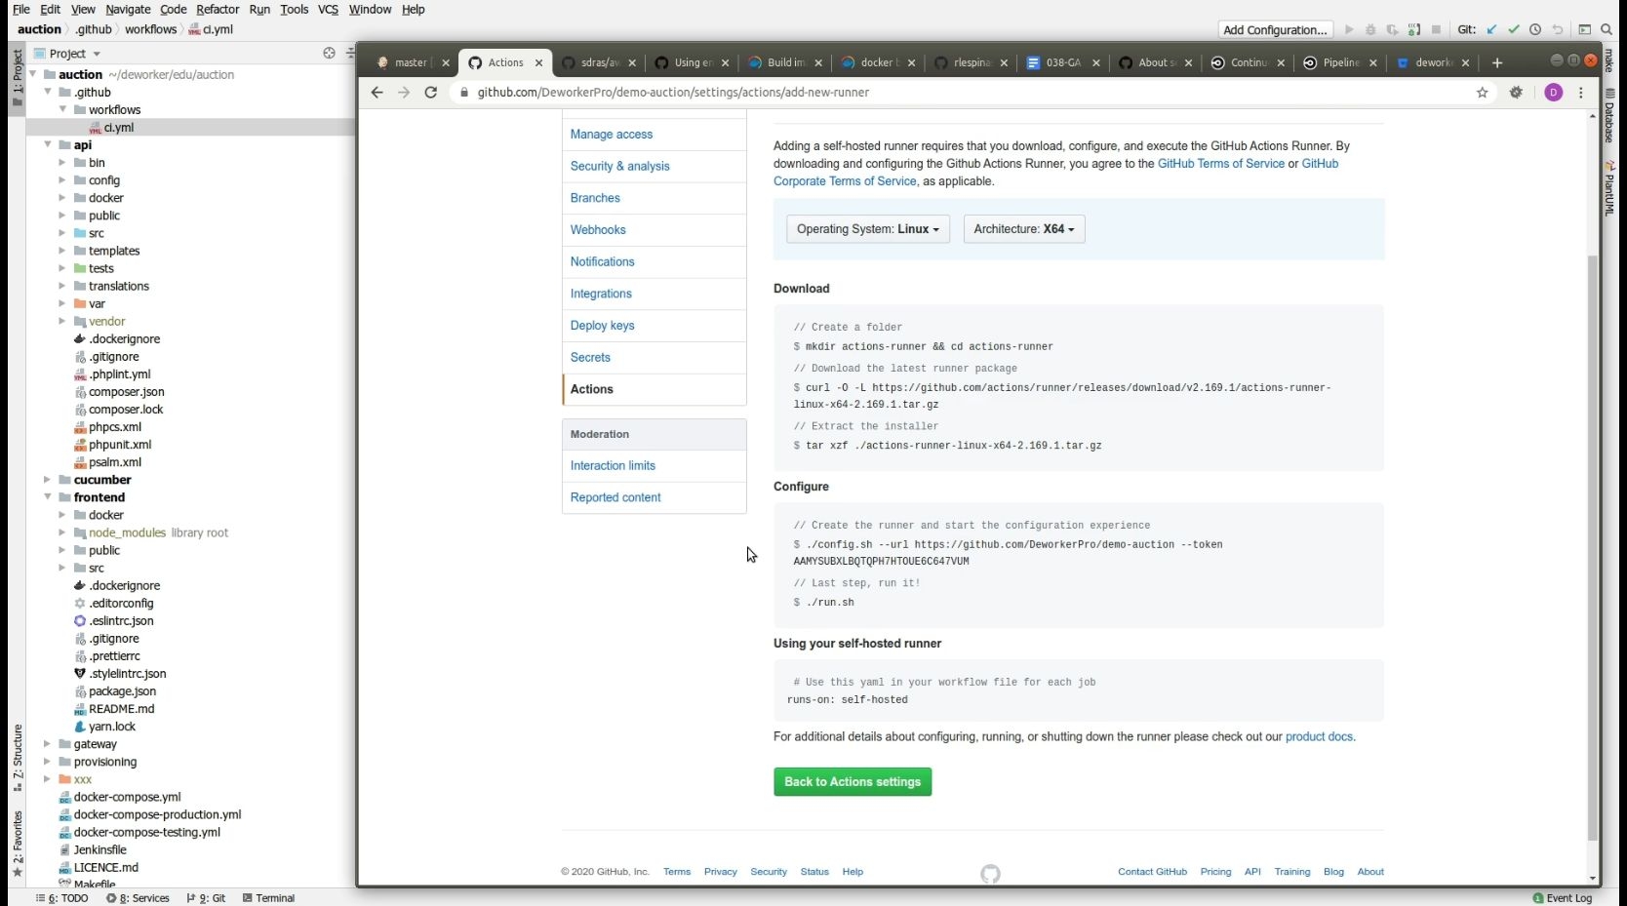Open the File menu

(21, 9)
